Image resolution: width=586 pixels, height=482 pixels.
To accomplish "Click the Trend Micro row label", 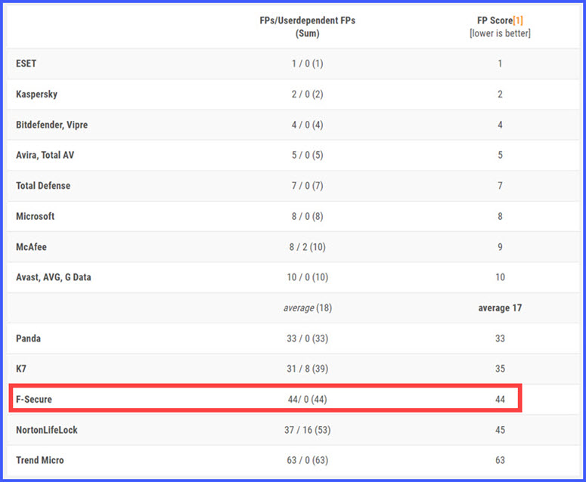I will [x=40, y=460].
